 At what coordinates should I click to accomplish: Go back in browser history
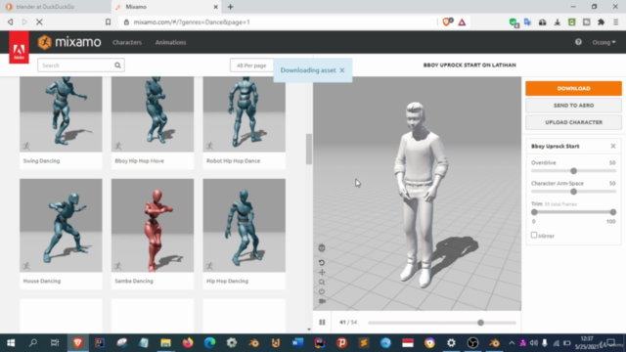(x=11, y=22)
